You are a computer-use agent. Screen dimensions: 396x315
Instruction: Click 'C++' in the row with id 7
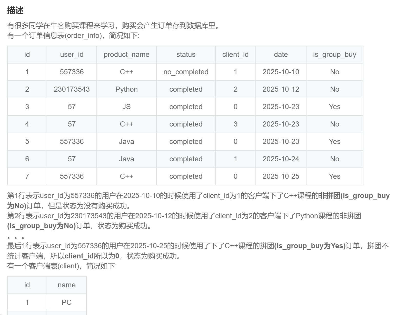126,176
